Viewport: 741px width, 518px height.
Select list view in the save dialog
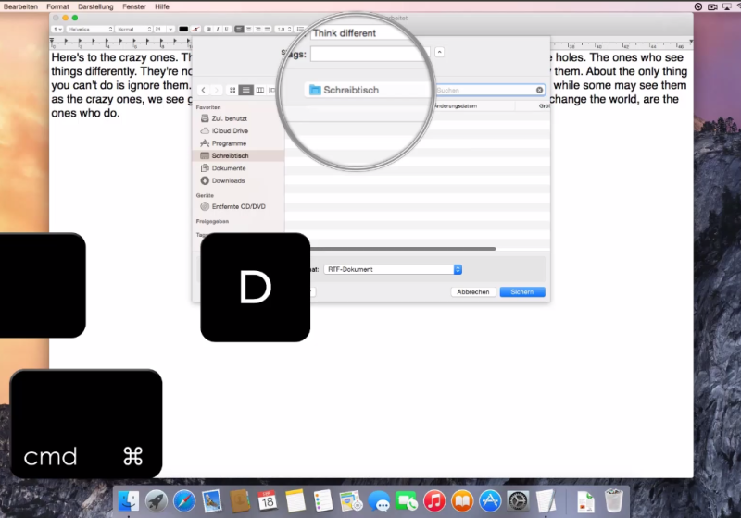pyautogui.click(x=245, y=90)
